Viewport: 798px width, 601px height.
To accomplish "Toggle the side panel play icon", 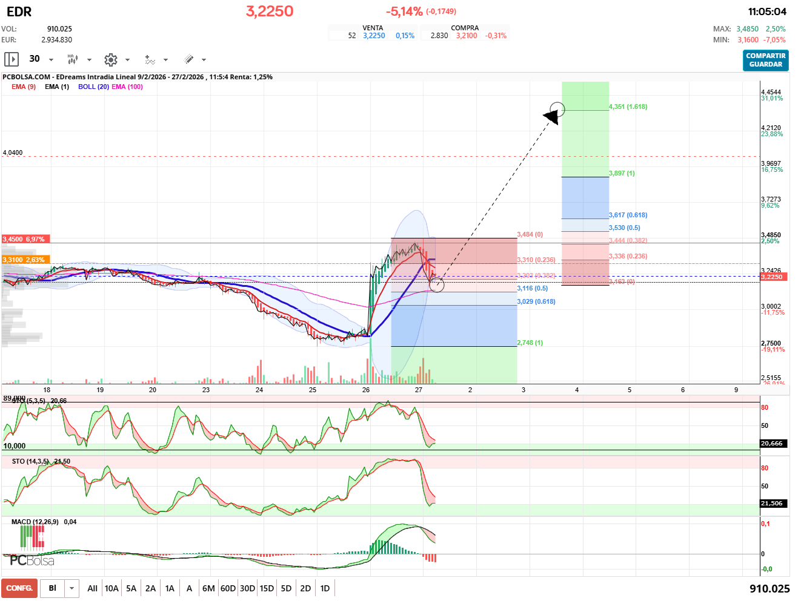I will [12, 59].
